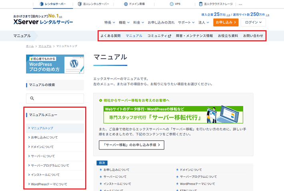Jump to お申し込みについて in the 目次

(x=116, y=170)
